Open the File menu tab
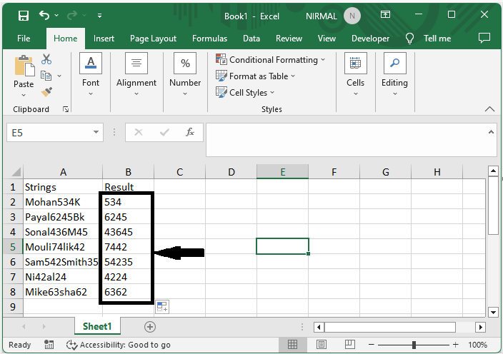The height and width of the screenshot is (354, 503). click(x=24, y=39)
